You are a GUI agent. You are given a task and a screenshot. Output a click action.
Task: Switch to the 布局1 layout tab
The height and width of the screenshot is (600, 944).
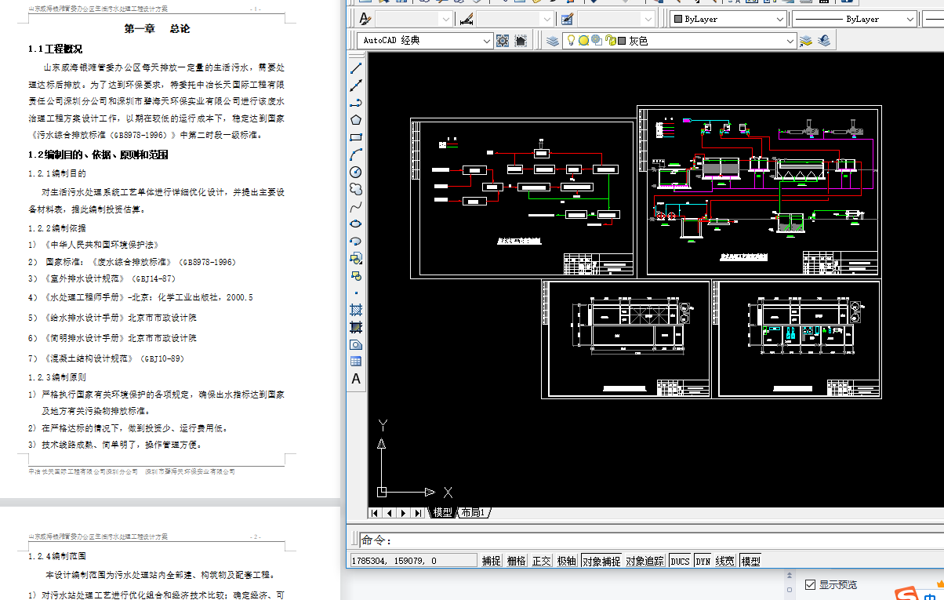(474, 512)
